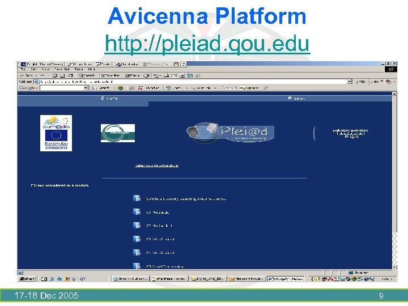Open the Tools menu
Image resolution: width=408 pixels, height=306 pixels.
(78, 69)
